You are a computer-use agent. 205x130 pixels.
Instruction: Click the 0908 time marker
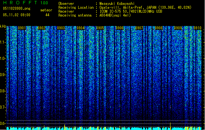coord(159,28)
